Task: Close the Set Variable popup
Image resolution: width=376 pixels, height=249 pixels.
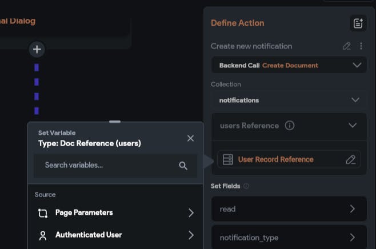Action: click(190, 138)
